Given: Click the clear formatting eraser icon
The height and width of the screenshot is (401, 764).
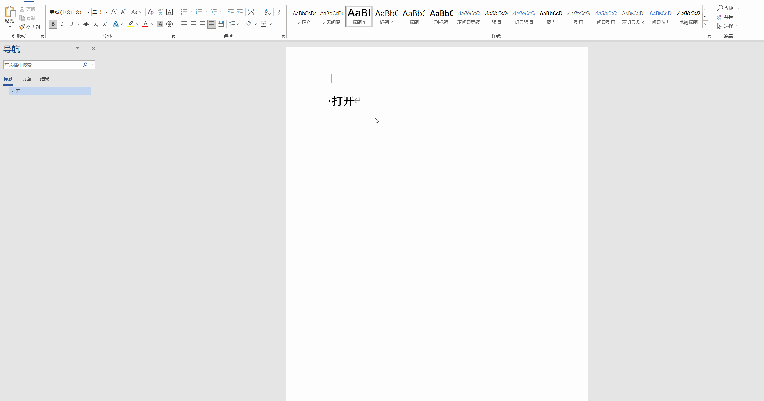Looking at the screenshot, I should pyautogui.click(x=151, y=12).
